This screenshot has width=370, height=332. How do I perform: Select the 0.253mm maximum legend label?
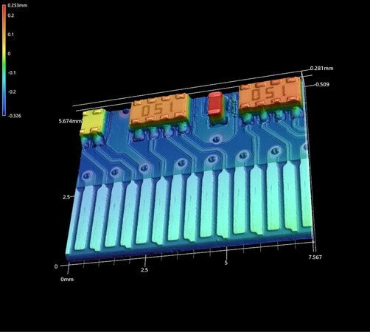coord(17,5)
